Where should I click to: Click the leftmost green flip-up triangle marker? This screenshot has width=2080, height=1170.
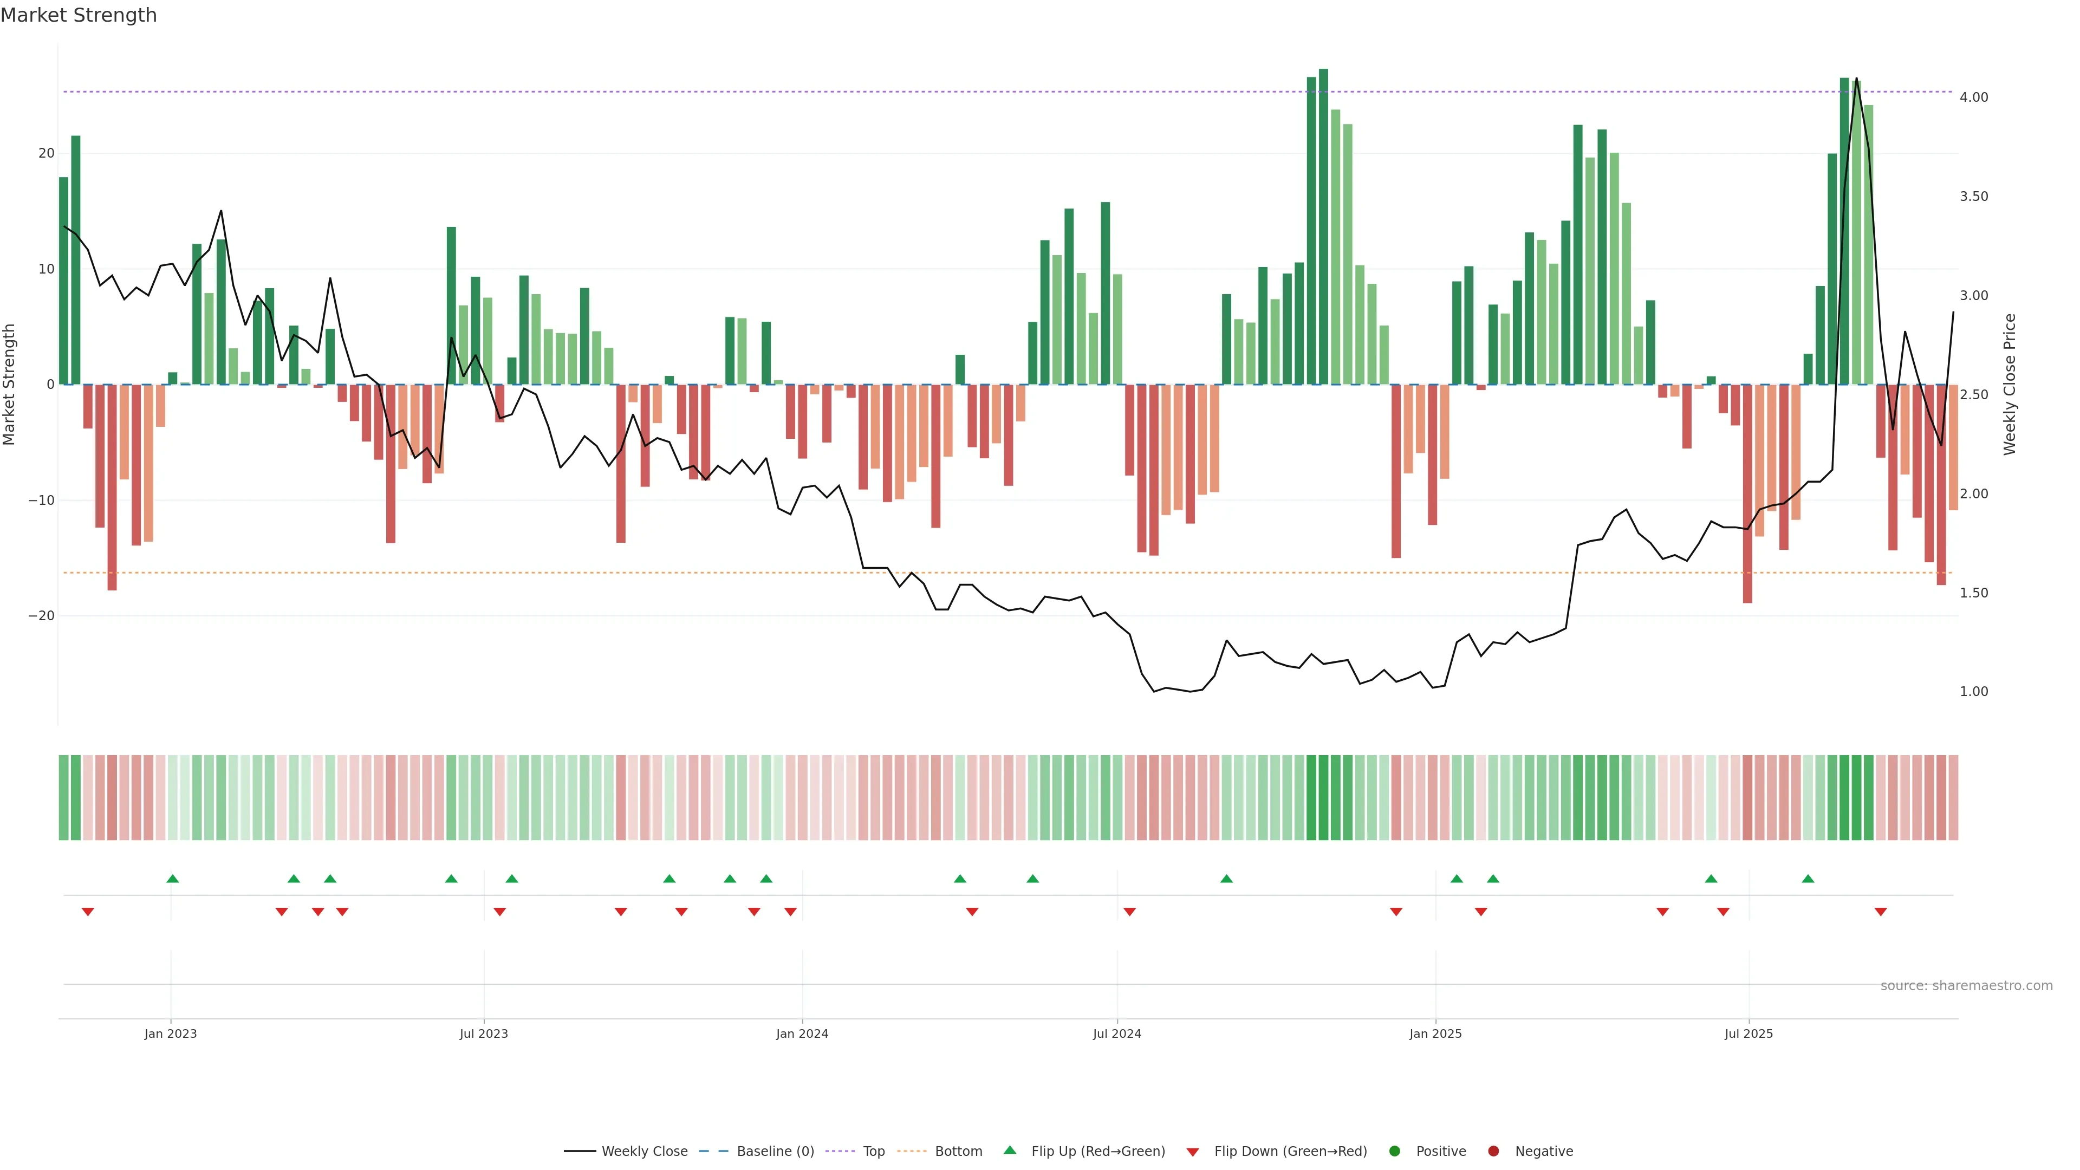click(x=172, y=879)
